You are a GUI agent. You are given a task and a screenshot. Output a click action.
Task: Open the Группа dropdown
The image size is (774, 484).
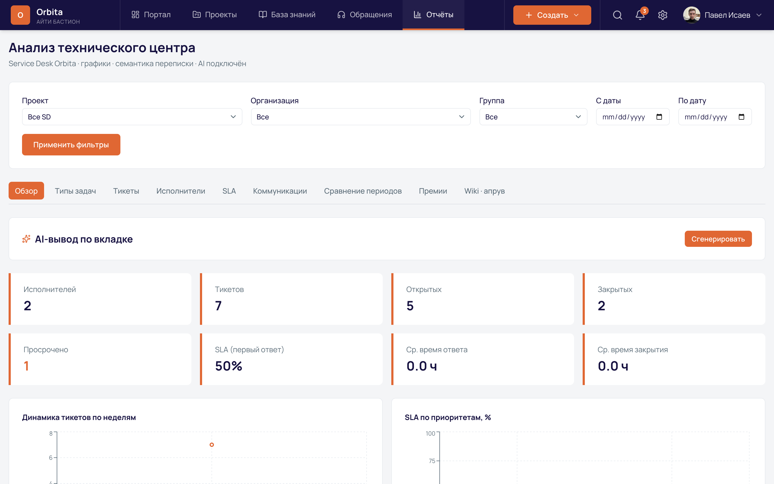point(533,117)
